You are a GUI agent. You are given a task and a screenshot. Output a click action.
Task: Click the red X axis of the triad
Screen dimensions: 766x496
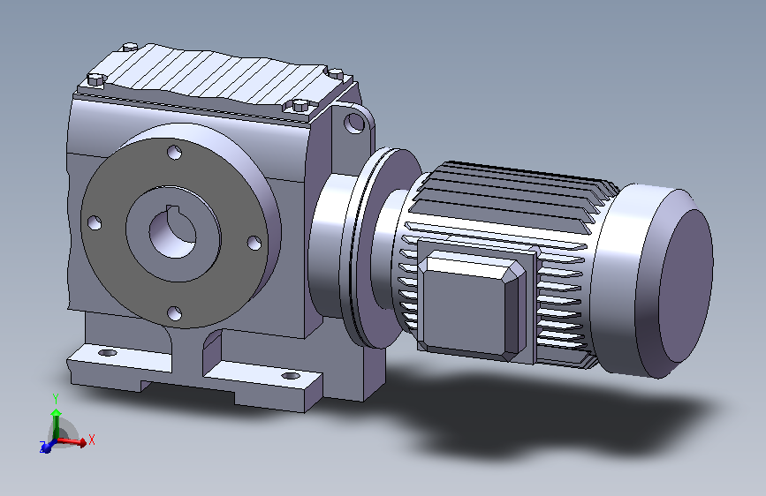[73, 442]
